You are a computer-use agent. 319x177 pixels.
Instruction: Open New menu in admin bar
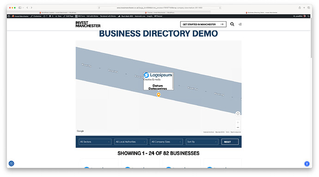pos(58,16)
